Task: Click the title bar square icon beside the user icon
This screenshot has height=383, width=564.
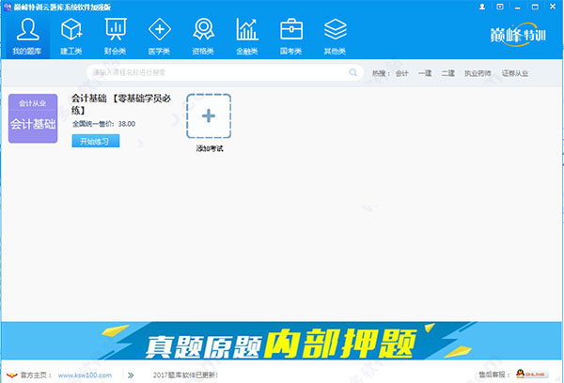Action: (500, 7)
